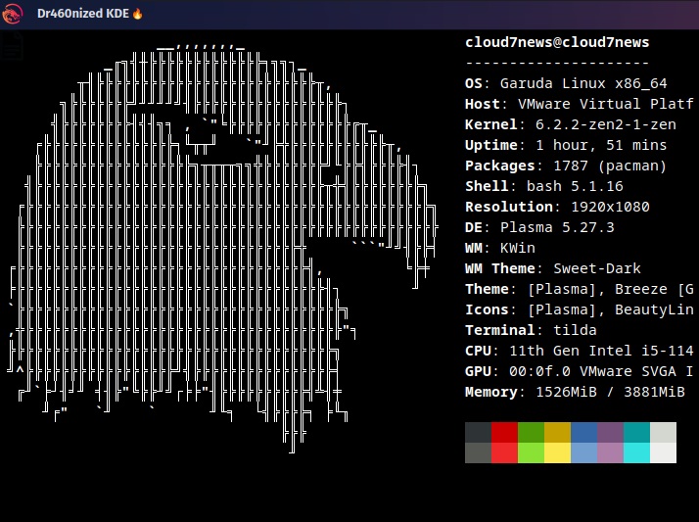Screen dimensions: 699x522
Task: Select the cloud7news@cloud7news header text
Action: point(557,42)
